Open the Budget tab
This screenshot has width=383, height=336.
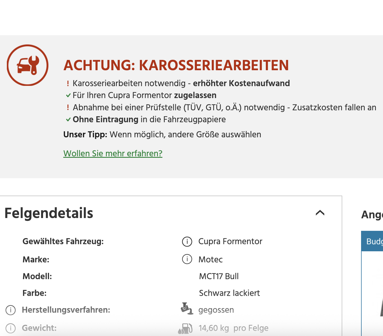[x=374, y=241]
